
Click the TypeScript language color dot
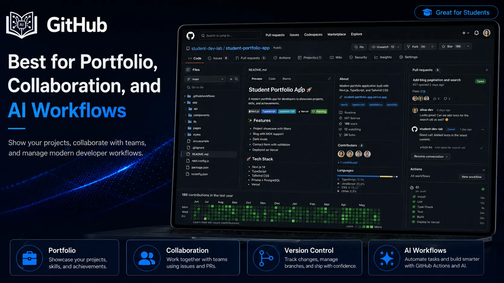(339, 180)
